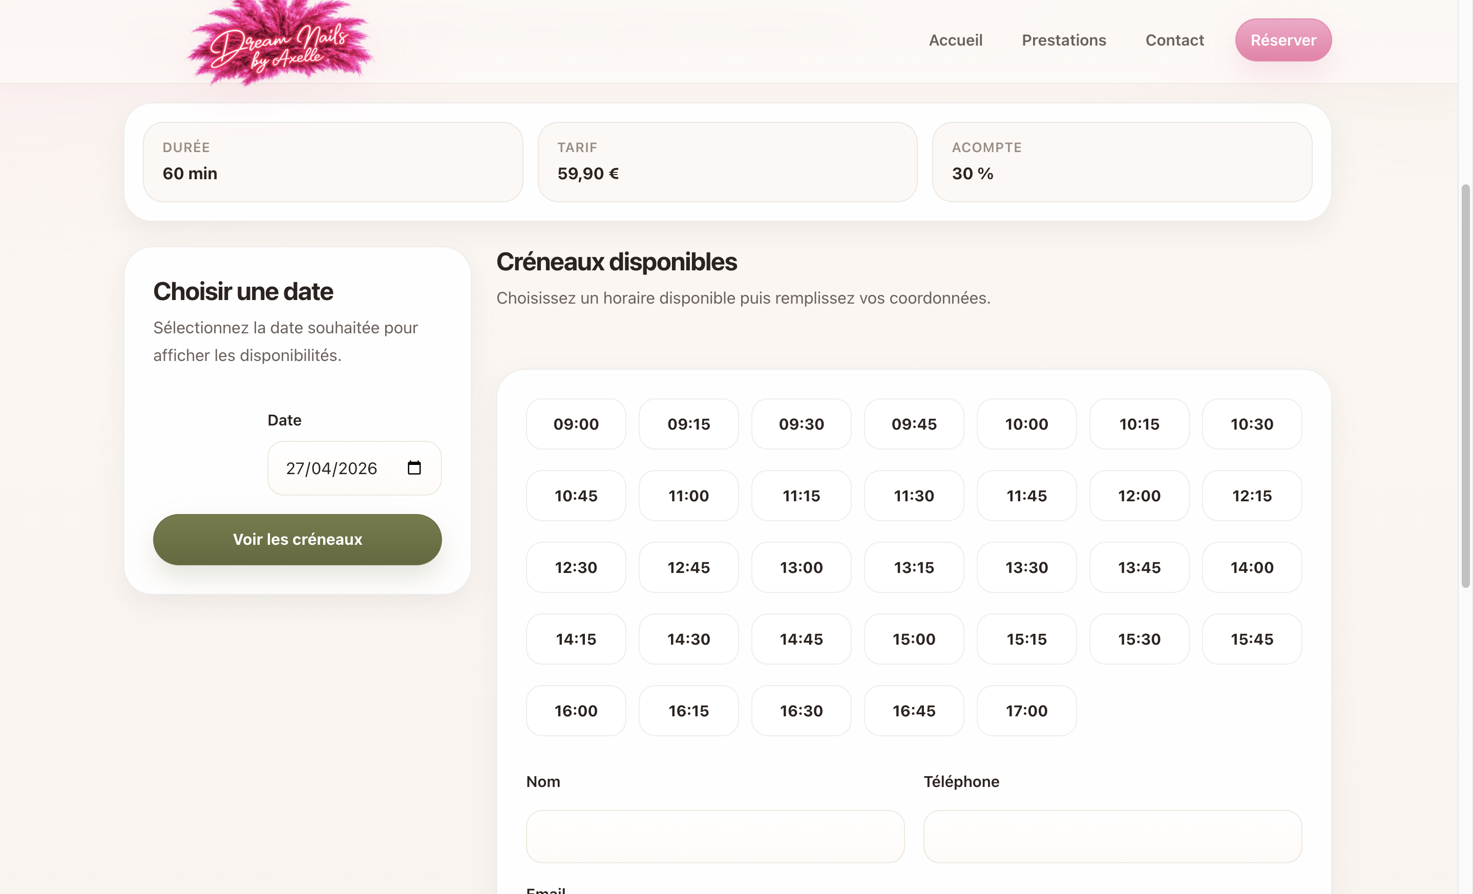1473x894 pixels.
Task: Pick the 12:45 slot
Action: point(689,567)
